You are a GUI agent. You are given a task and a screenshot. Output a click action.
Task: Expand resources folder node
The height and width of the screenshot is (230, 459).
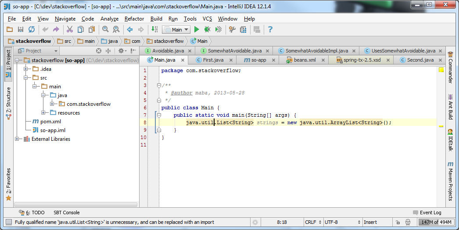(x=43, y=113)
